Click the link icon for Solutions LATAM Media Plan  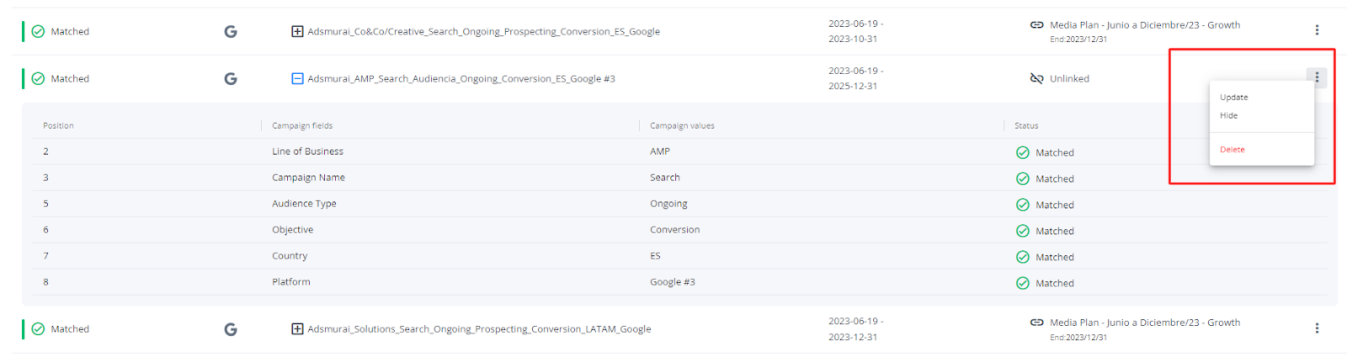click(x=1037, y=323)
